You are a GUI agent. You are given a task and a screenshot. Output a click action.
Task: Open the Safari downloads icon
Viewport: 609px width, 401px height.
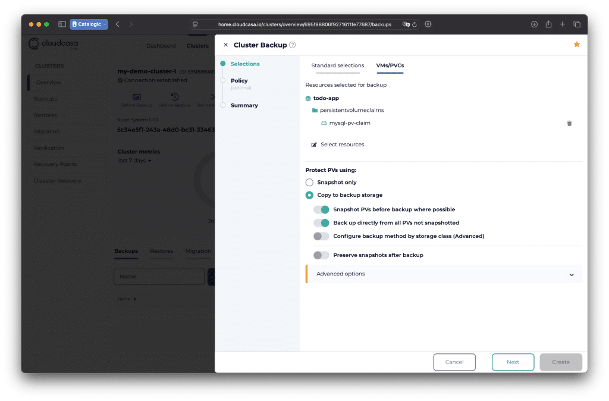pos(534,24)
